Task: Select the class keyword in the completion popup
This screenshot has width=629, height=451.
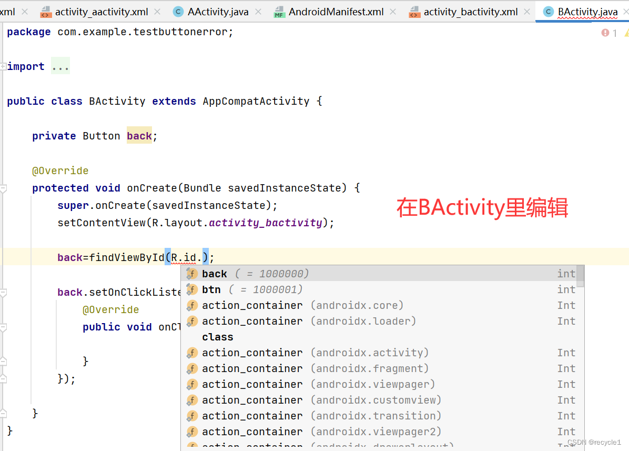Action: (x=217, y=337)
